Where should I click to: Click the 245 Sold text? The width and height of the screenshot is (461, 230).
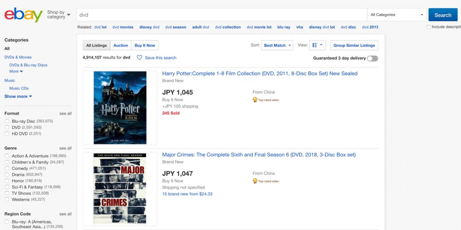(x=171, y=113)
